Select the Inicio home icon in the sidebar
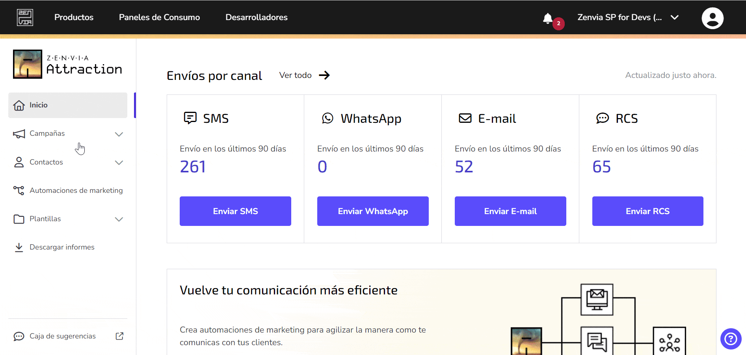This screenshot has width=746, height=355. (x=19, y=105)
